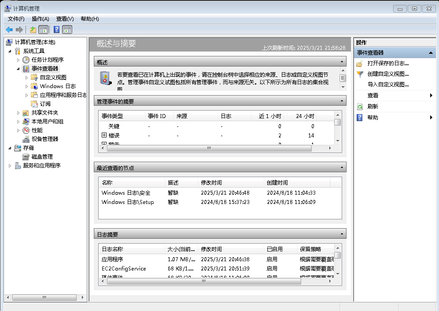Expand the Windows 日志 node arrow
The height and width of the screenshot is (311, 439).
[x=26, y=86]
